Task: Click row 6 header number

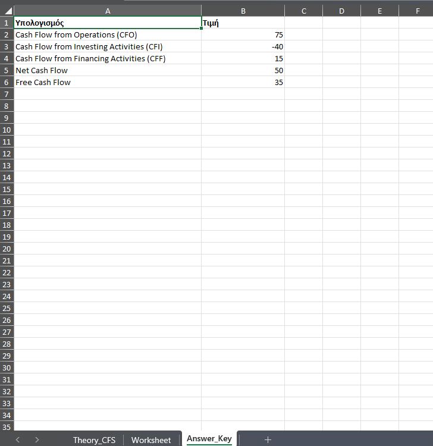Action: click(7, 82)
